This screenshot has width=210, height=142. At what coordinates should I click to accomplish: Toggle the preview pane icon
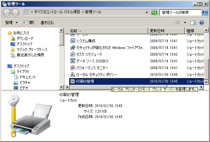point(193,23)
